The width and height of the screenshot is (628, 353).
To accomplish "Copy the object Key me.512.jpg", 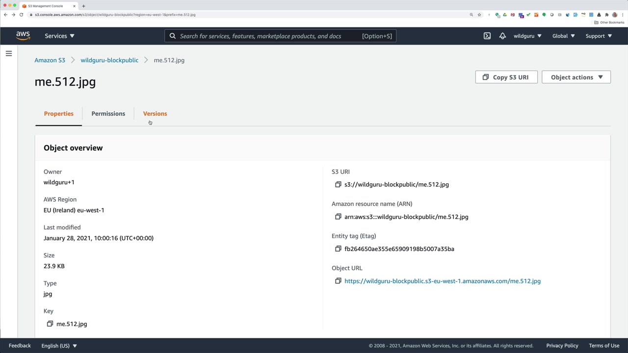I will coord(50,324).
